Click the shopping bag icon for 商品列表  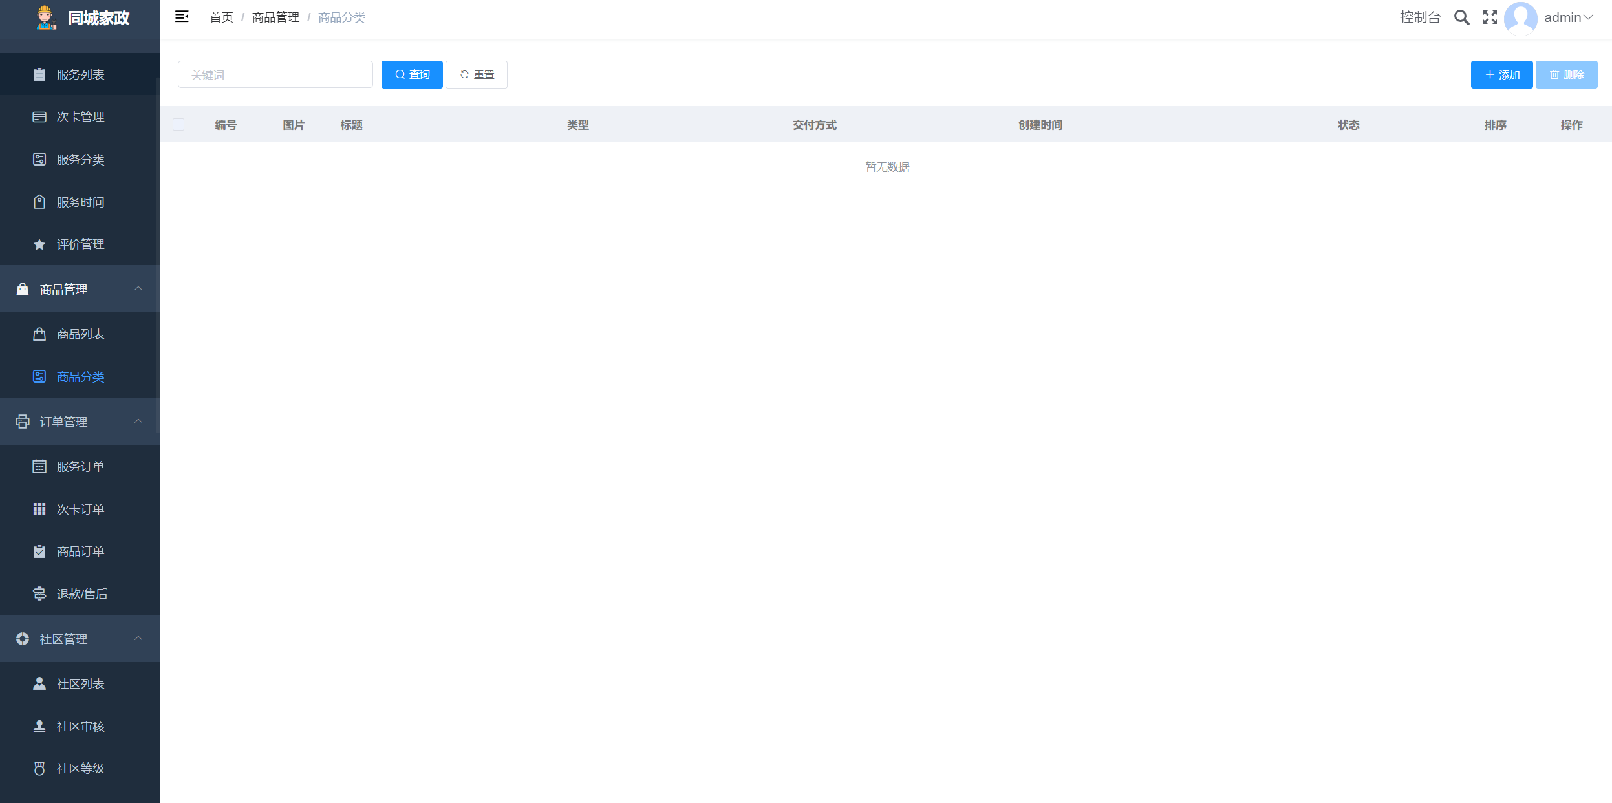(x=39, y=334)
